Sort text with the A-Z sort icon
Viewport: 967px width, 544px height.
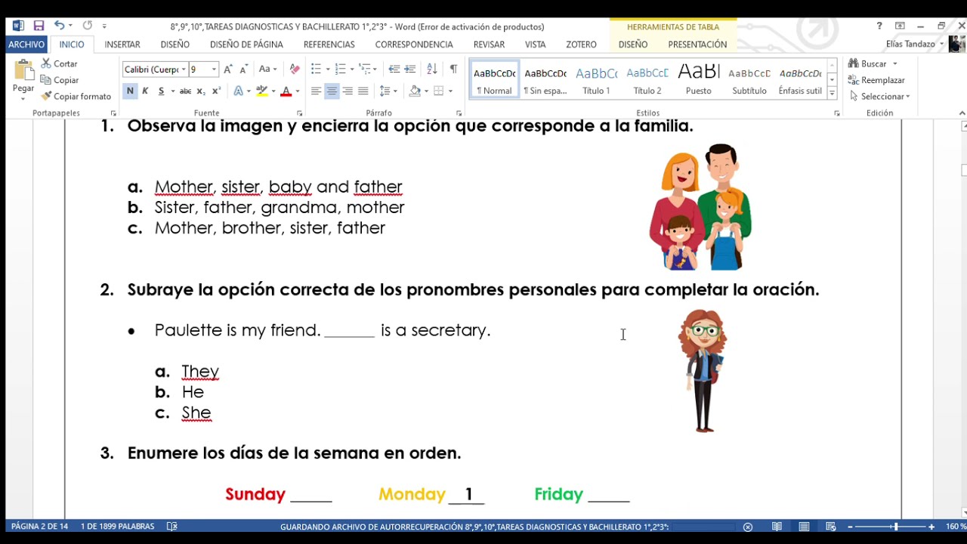(432, 70)
